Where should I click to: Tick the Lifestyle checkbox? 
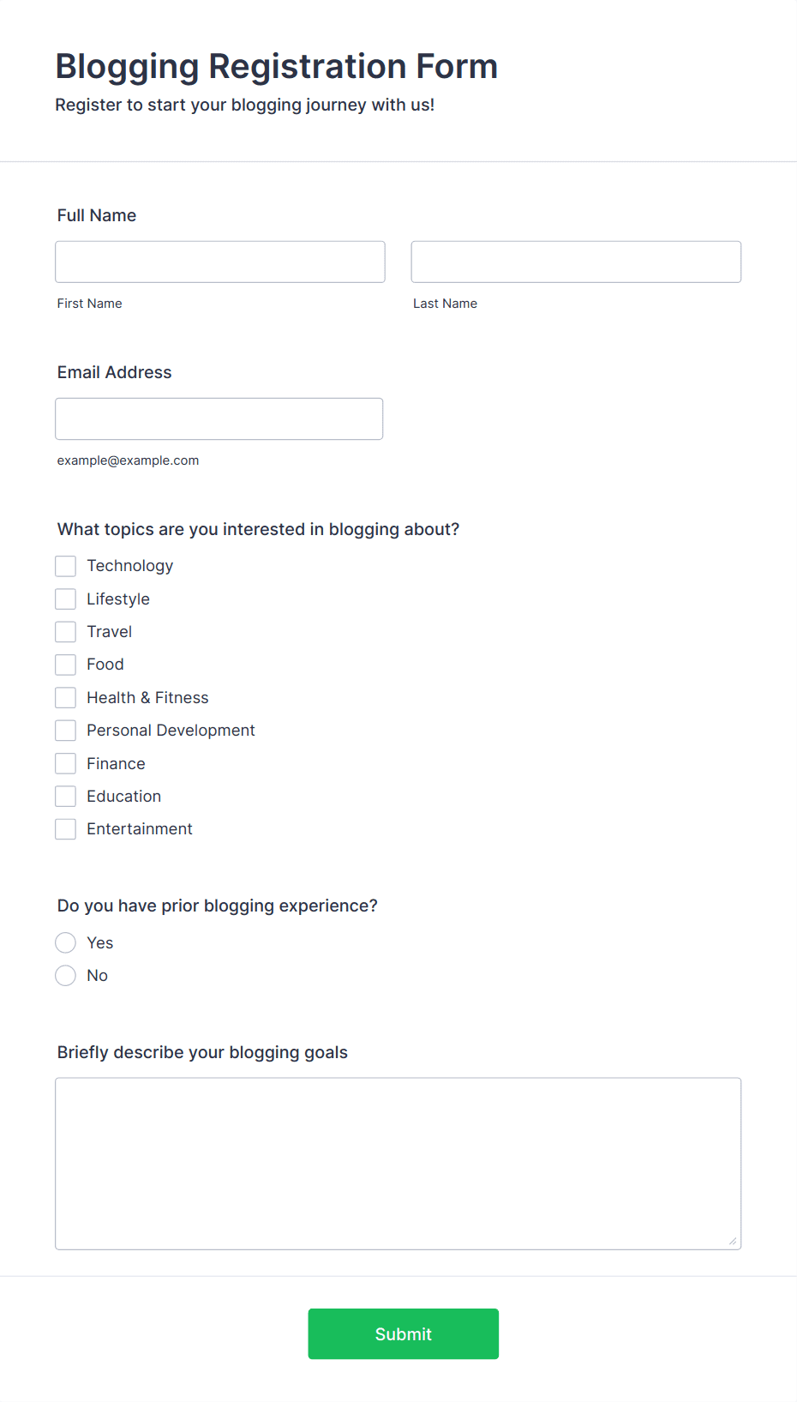[x=66, y=599]
